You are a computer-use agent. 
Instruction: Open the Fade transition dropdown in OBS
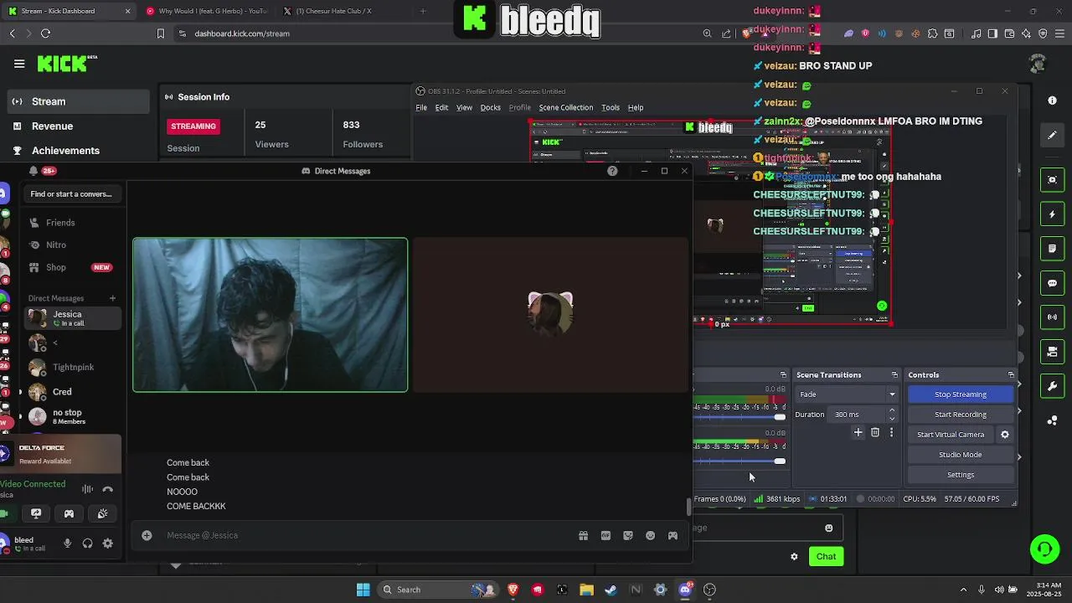tap(847, 394)
